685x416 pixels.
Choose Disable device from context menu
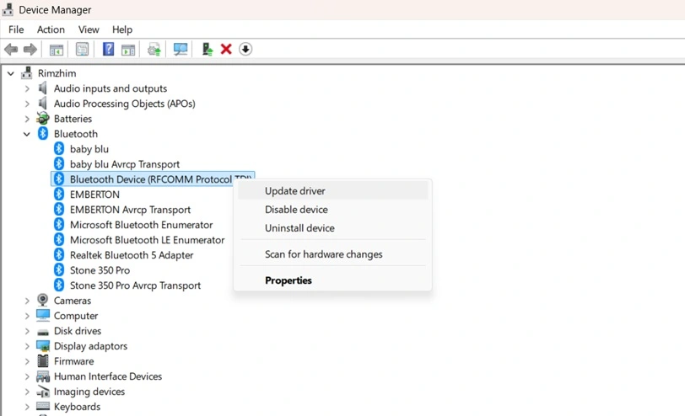coord(333,210)
